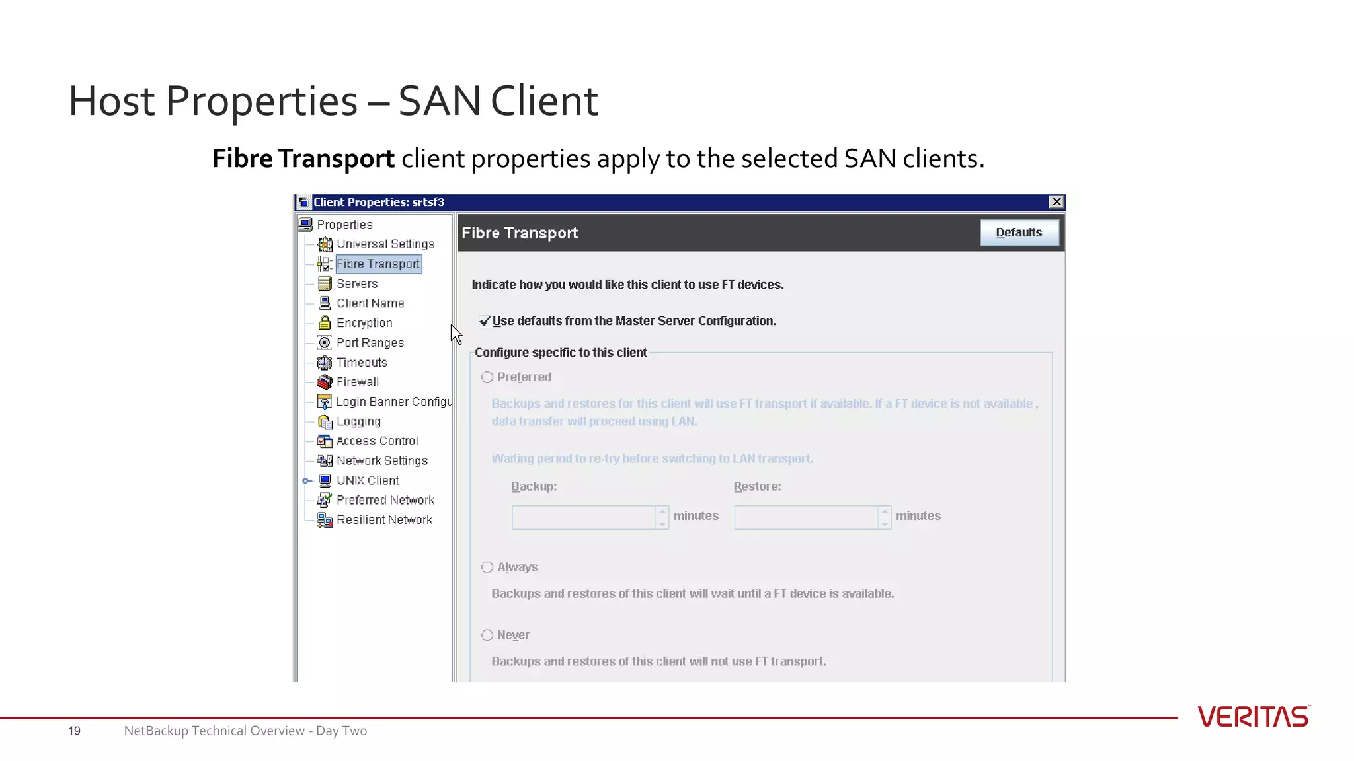
Task: Open the Servers properties item
Action: click(357, 283)
